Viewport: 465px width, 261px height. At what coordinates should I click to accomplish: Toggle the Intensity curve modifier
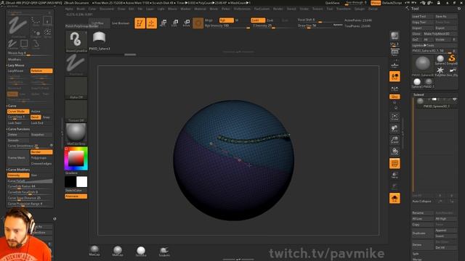[x=18, y=175]
